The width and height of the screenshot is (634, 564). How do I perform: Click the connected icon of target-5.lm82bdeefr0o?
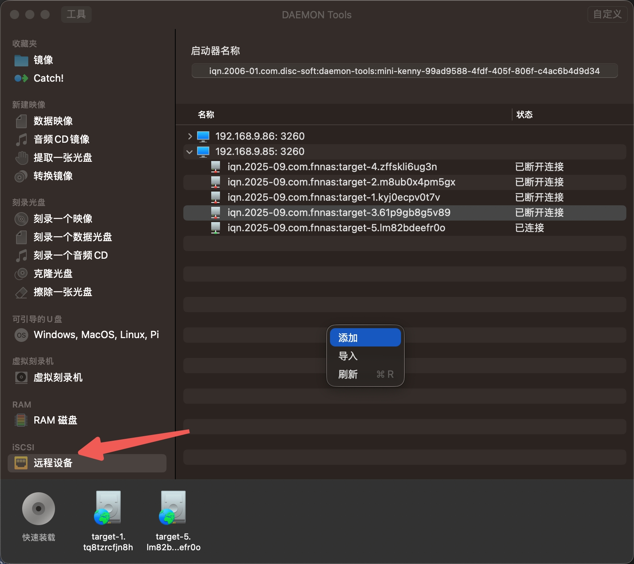(x=216, y=228)
